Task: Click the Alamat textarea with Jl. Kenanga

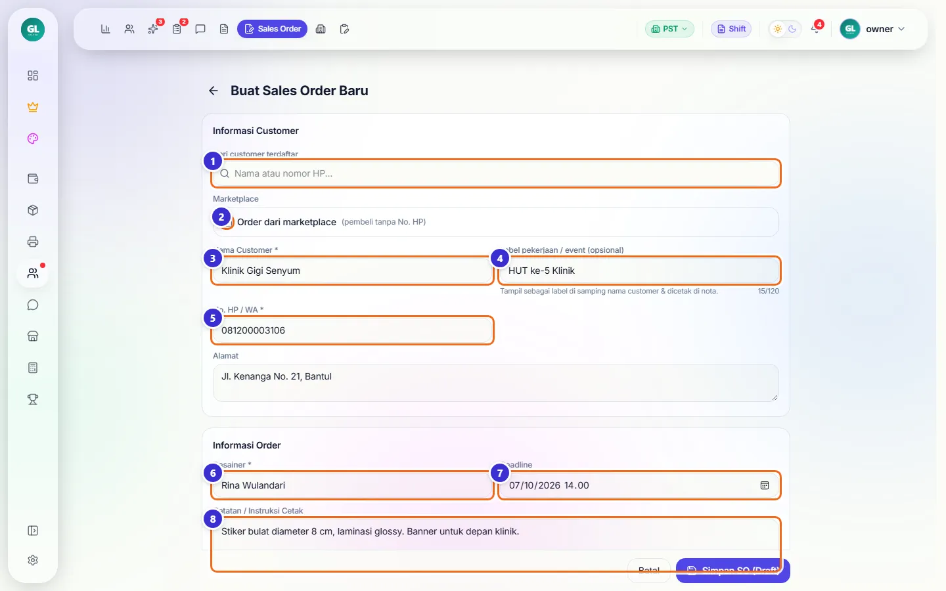Action: (496, 383)
